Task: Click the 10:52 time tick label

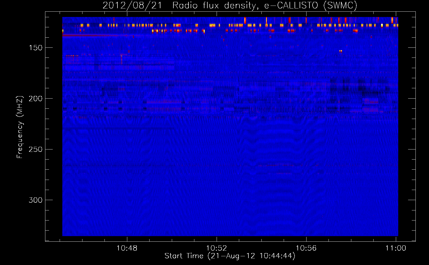Action: [x=217, y=248]
